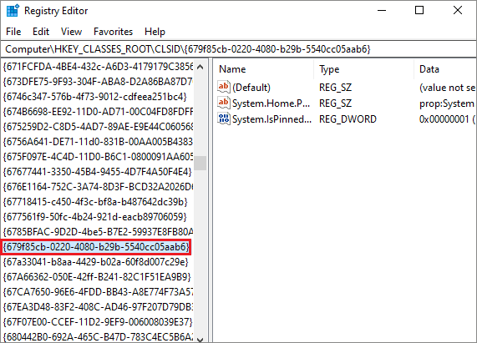This screenshot has height=343, width=477.
Task: Select key {675F097E-4C4D-11D0-B6C1-0800091AA605
Action: [98, 157]
